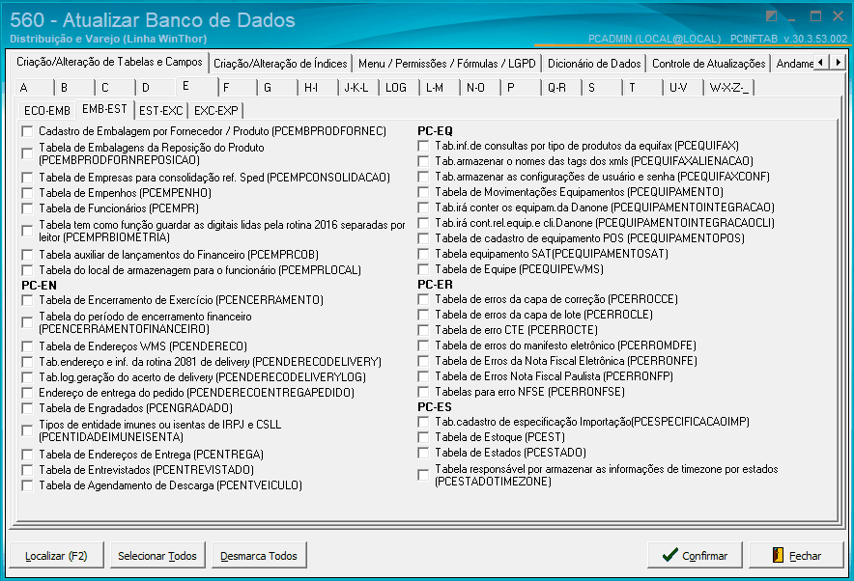Tick Tabela de Equipe (PCEQUIPEWMS)

coord(423,269)
